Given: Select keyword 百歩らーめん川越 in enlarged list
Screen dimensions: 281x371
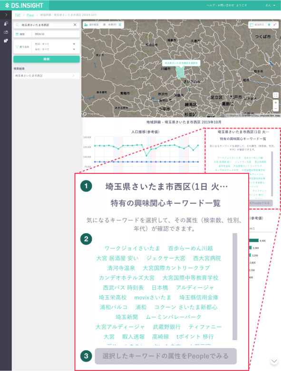Looking at the screenshot, I should [190, 248].
